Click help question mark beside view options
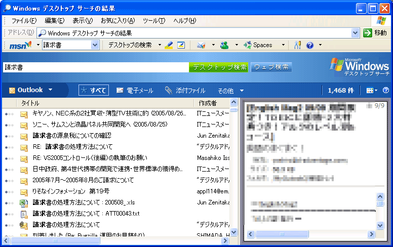393x247 pixels. click(x=386, y=90)
